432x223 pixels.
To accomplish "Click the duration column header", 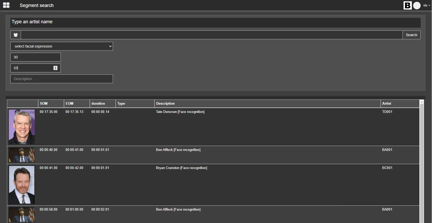I will coord(98,103).
